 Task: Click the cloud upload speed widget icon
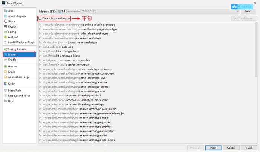(x=234, y=7)
